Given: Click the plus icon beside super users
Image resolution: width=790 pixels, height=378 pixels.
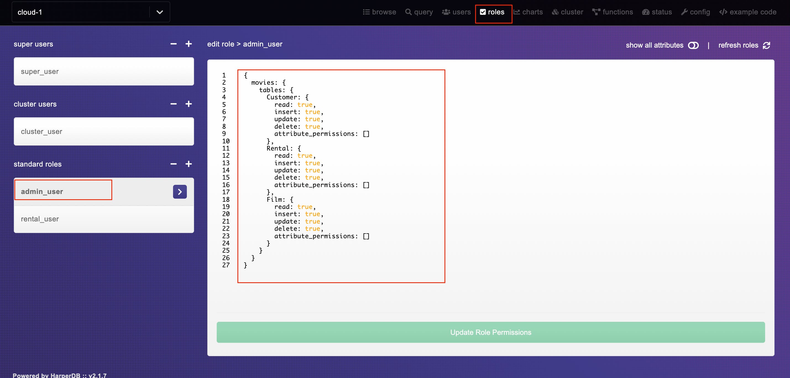Looking at the screenshot, I should [189, 44].
